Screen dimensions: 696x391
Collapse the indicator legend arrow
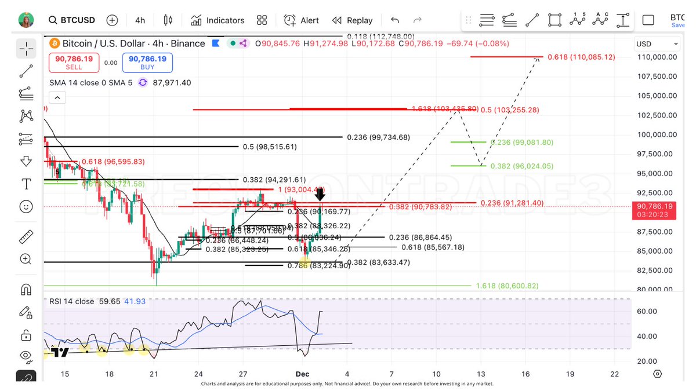(x=57, y=98)
